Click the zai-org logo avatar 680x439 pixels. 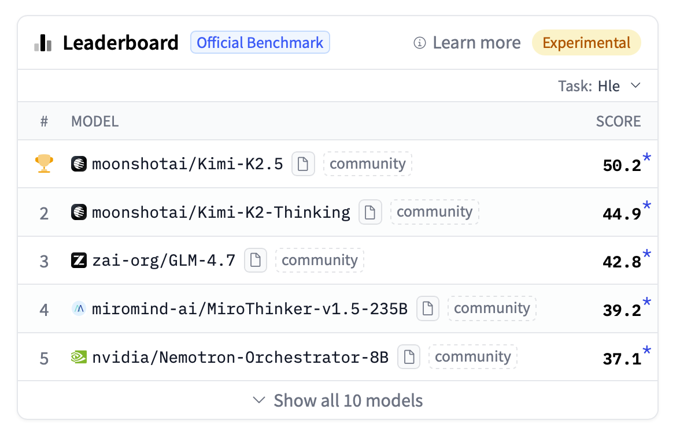tap(79, 261)
